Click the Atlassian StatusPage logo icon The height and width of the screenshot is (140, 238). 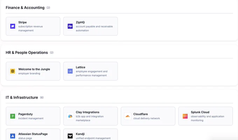coord(13,136)
